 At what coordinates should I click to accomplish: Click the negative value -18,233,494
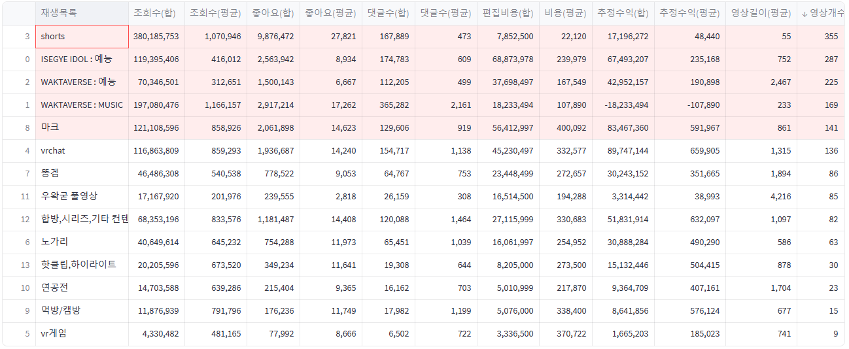coord(623,105)
